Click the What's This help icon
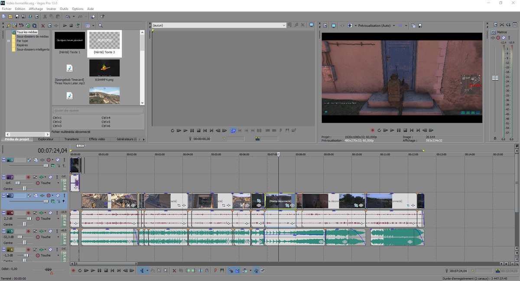Screen dimensions: 520x281 click(102, 16)
